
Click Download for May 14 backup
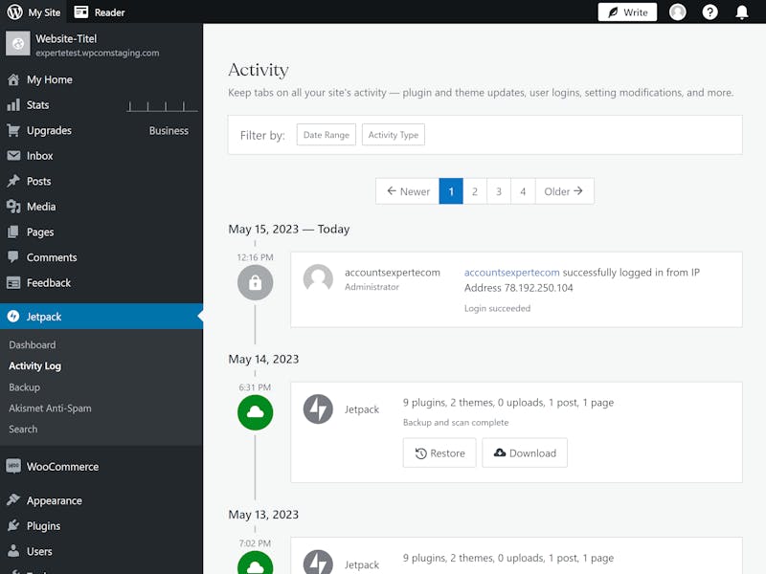pyautogui.click(x=525, y=453)
